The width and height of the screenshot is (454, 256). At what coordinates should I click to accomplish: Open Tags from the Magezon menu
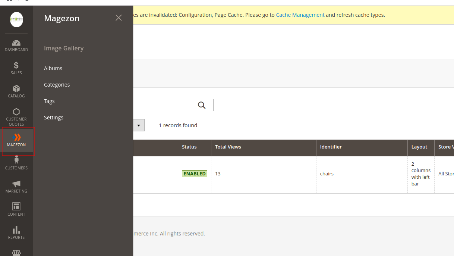click(49, 101)
